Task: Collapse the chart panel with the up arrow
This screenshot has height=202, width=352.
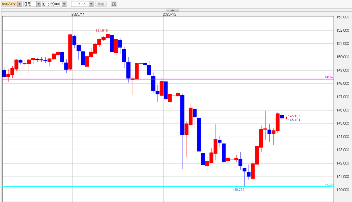Action: [x=172, y=10]
